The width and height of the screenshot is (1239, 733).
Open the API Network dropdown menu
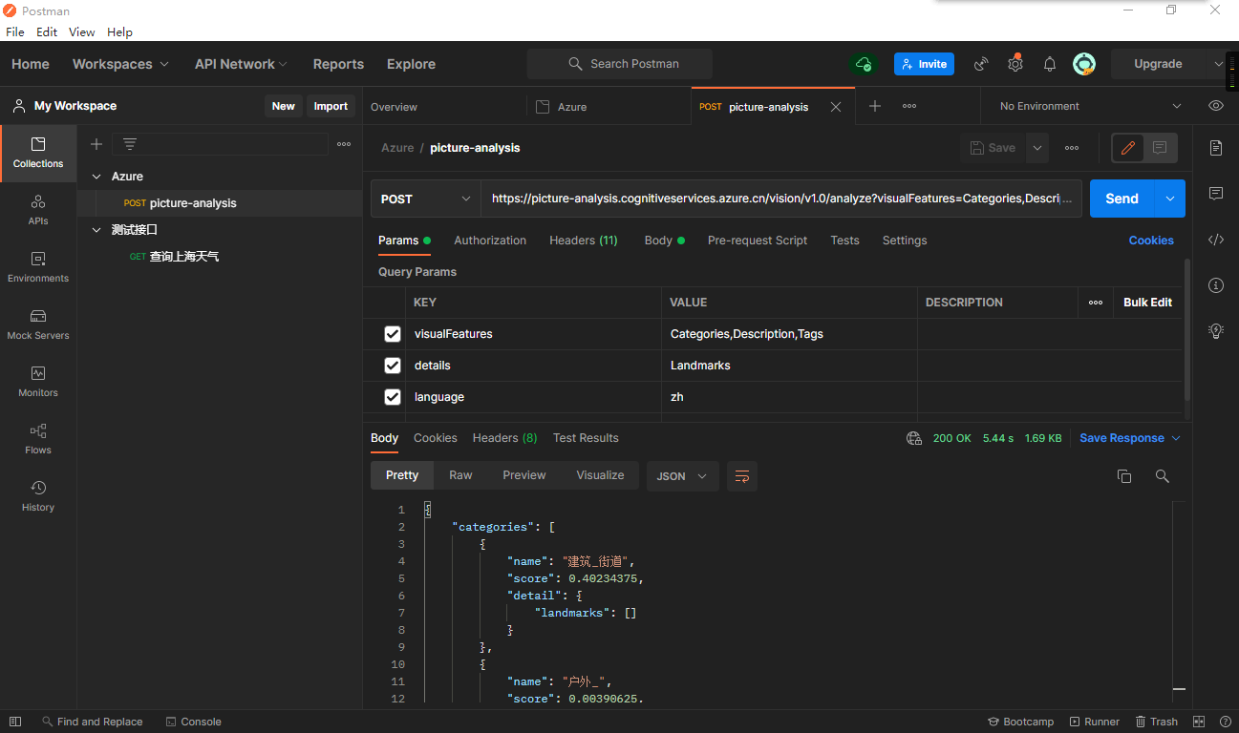pos(241,64)
